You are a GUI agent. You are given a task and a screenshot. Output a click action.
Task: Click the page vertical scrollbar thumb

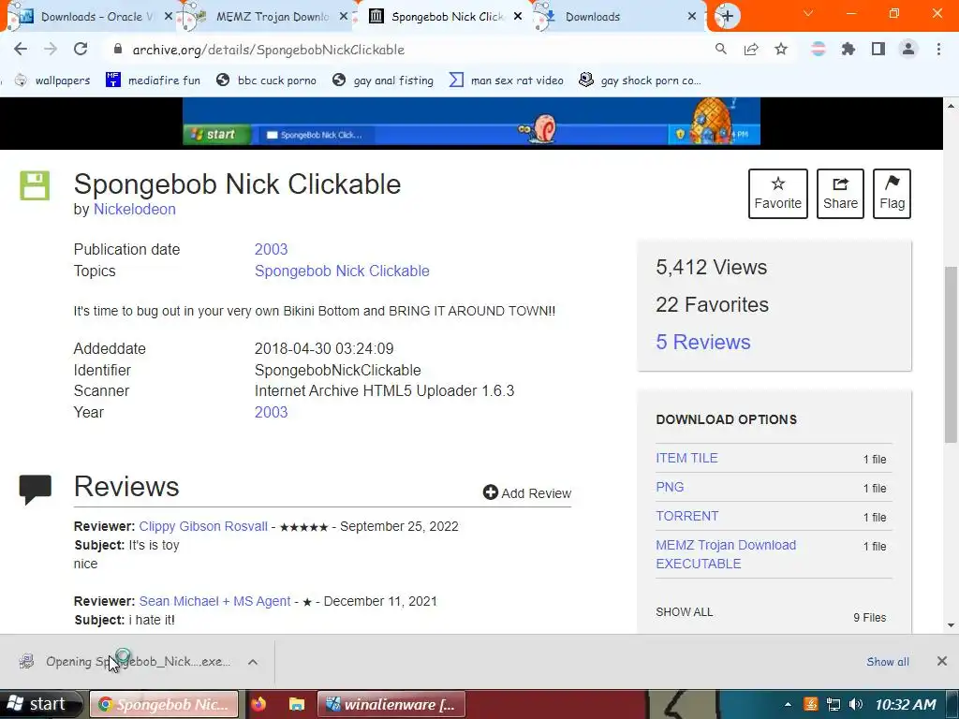(951, 355)
